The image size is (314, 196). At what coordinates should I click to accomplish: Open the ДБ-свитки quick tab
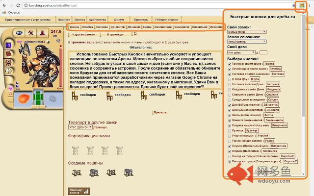118,27
